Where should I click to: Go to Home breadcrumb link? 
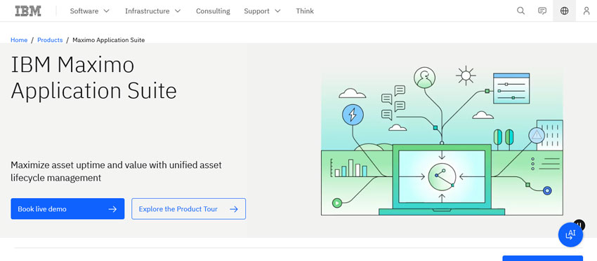pos(19,40)
